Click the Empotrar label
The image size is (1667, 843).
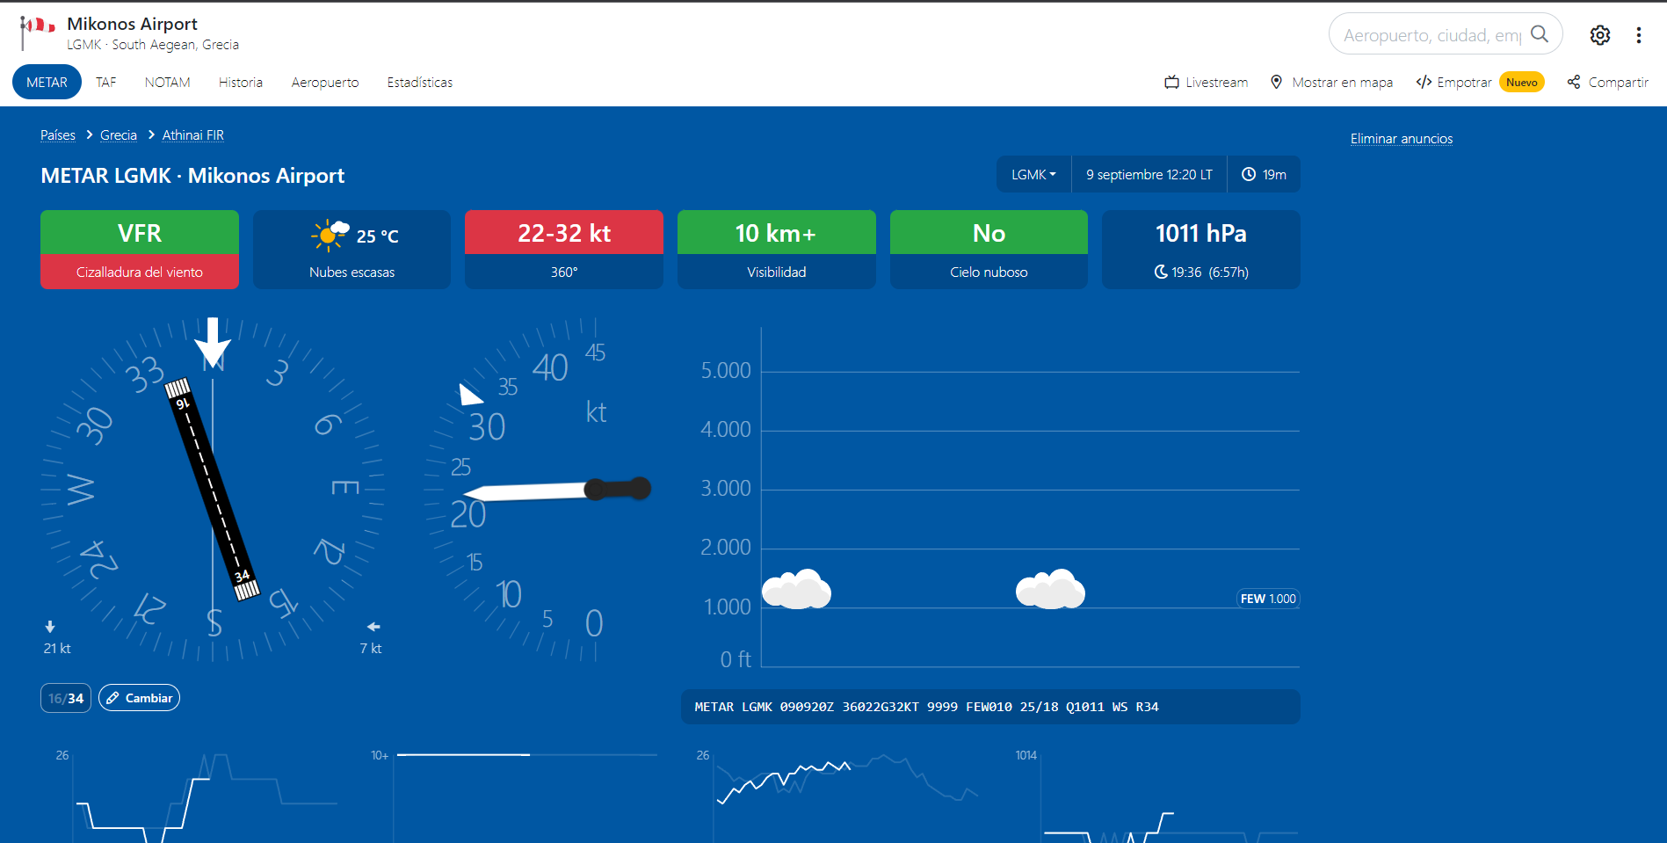(x=1464, y=82)
